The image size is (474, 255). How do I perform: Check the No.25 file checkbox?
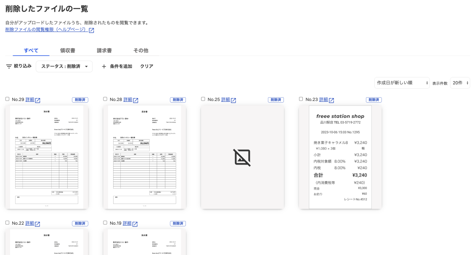203,99
